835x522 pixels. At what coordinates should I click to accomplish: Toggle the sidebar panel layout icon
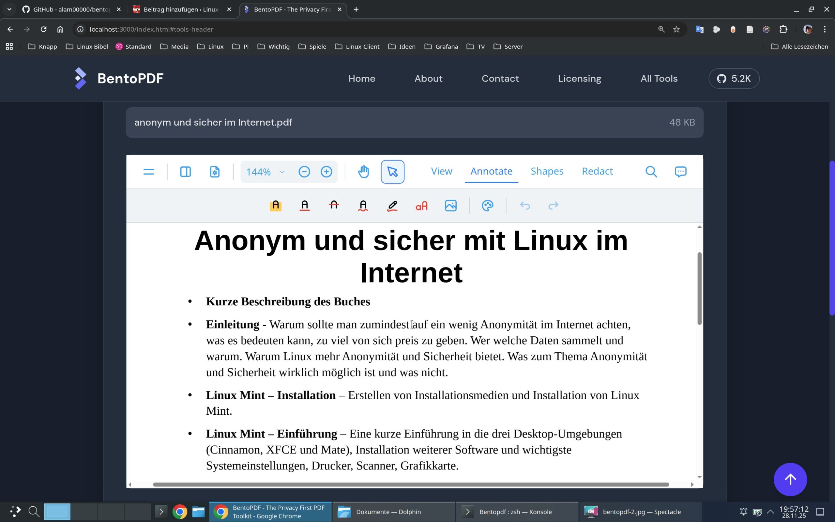pos(185,172)
